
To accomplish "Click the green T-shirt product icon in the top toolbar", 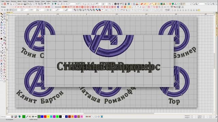I will [173, 4].
